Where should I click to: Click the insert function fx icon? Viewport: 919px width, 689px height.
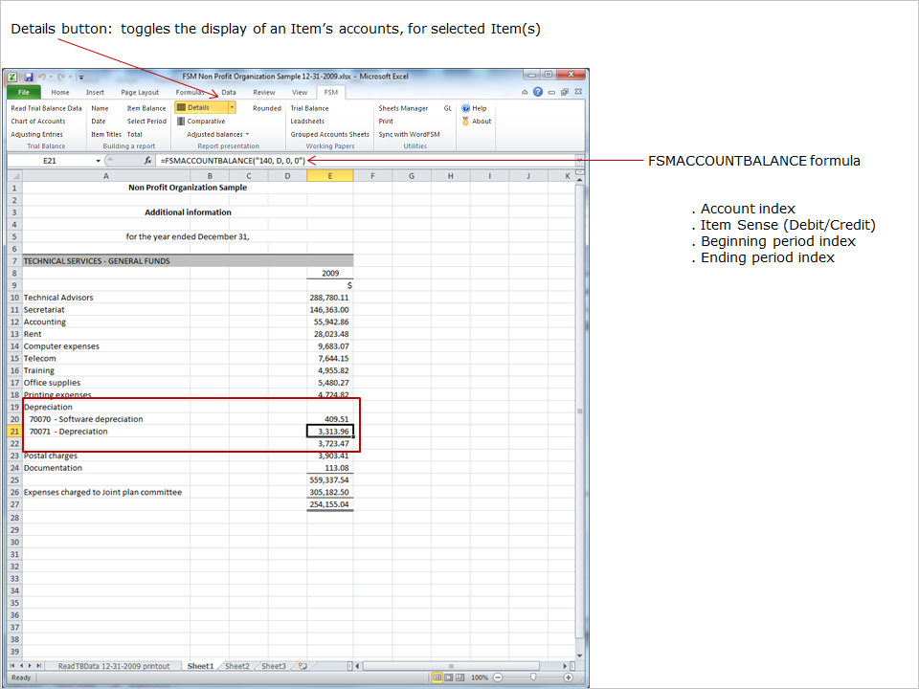pos(147,161)
